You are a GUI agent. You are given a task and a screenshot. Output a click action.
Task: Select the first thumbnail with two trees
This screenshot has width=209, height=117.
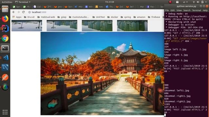pyautogui.click(x=27, y=26)
